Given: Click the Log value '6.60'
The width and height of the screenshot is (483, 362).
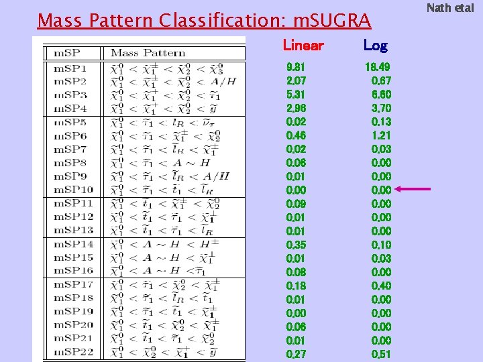Looking at the screenshot, I should tap(381, 95).
